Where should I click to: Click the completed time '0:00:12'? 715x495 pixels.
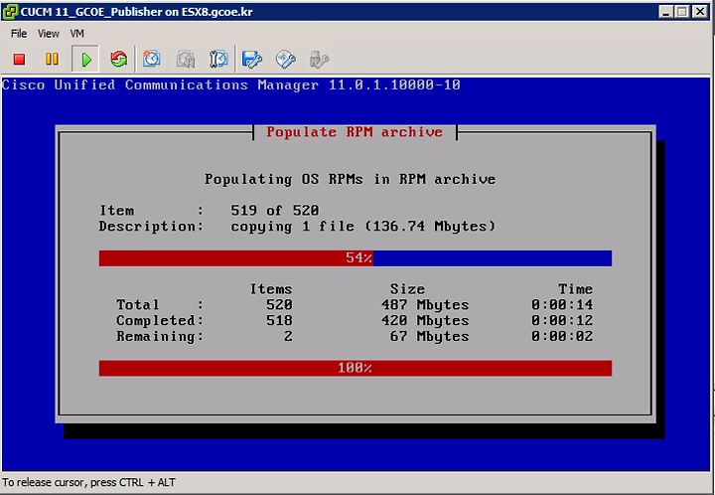[x=562, y=321]
